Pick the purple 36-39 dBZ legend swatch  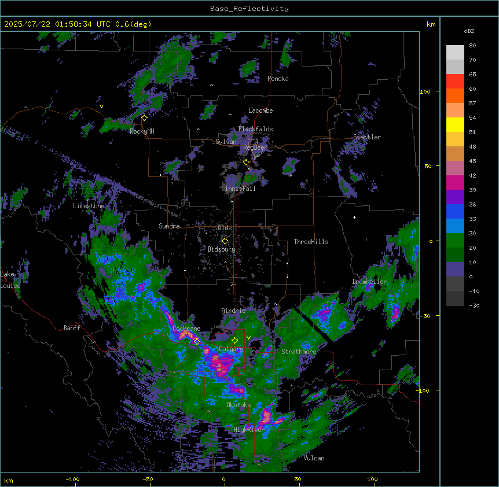click(x=455, y=197)
